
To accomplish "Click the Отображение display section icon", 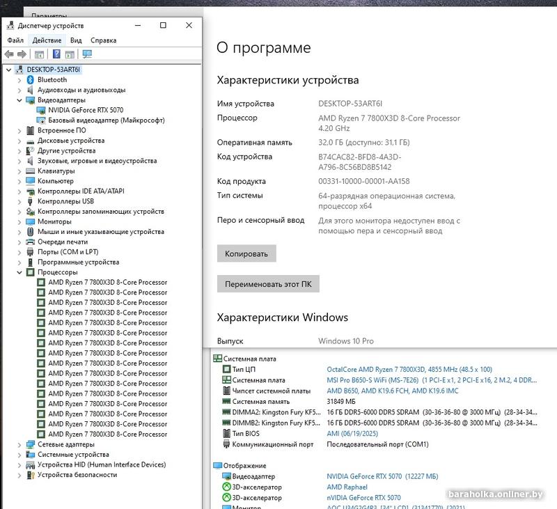I will click(x=217, y=465).
